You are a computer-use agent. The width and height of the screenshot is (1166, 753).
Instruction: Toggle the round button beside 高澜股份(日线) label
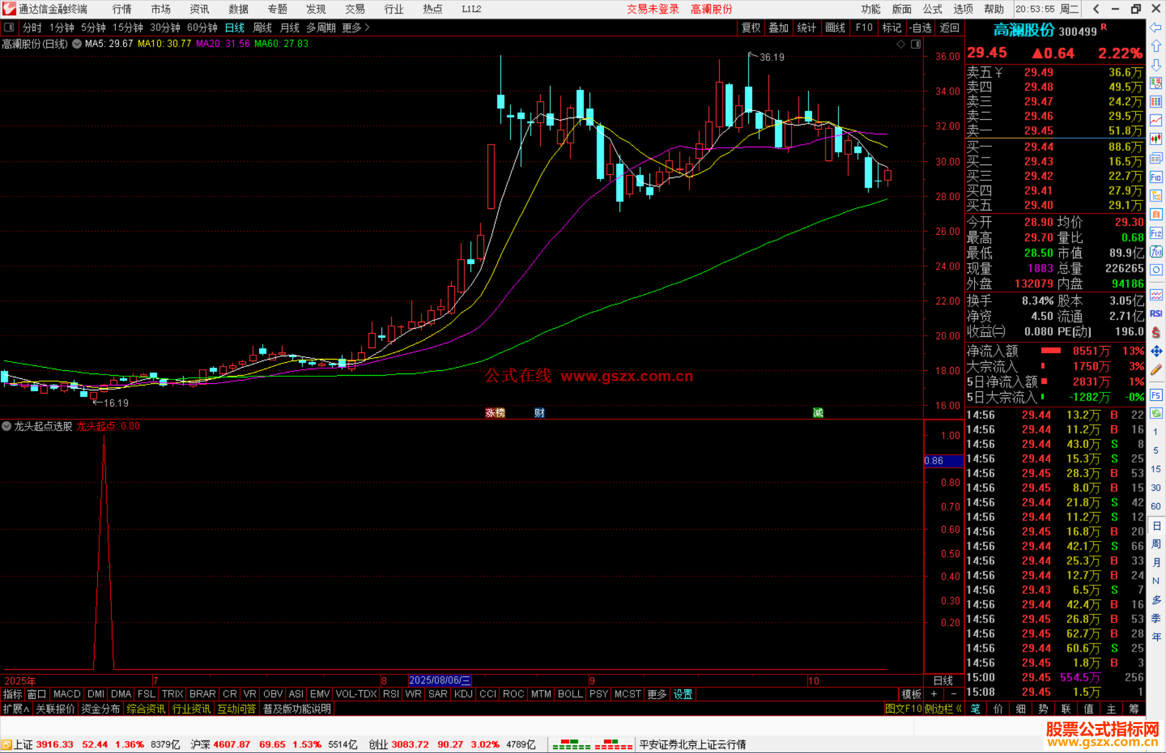(77, 44)
